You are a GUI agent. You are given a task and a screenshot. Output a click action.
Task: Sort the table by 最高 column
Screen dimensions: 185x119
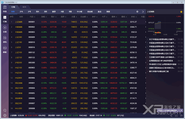click(114, 17)
